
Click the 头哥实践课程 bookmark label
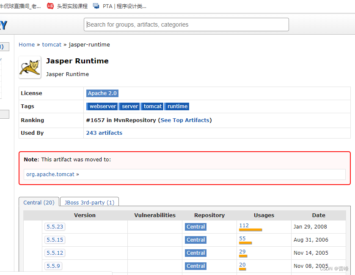pyautogui.click(x=72, y=6)
